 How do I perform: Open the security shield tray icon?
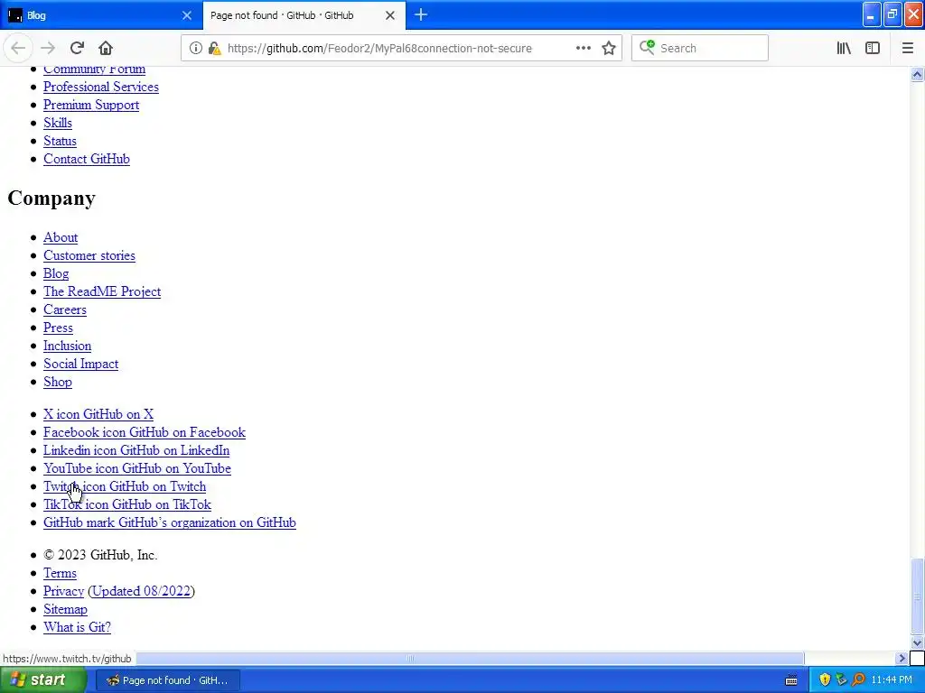point(825,680)
